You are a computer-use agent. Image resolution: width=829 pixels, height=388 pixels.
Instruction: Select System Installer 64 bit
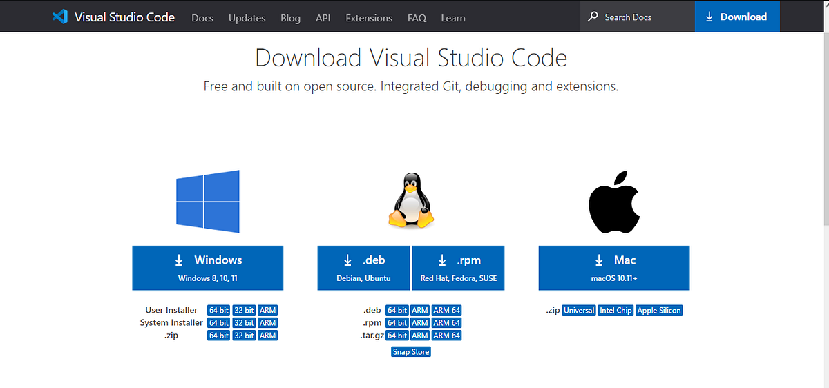pyautogui.click(x=219, y=323)
